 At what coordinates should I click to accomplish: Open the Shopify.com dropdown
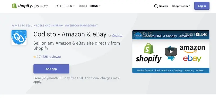point(181,6)
